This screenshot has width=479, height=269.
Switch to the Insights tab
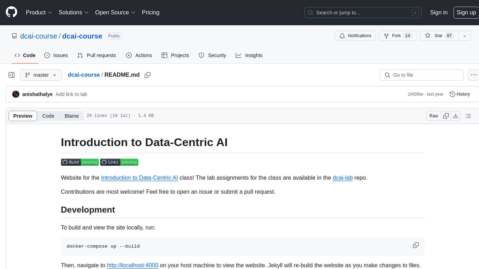point(249,55)
